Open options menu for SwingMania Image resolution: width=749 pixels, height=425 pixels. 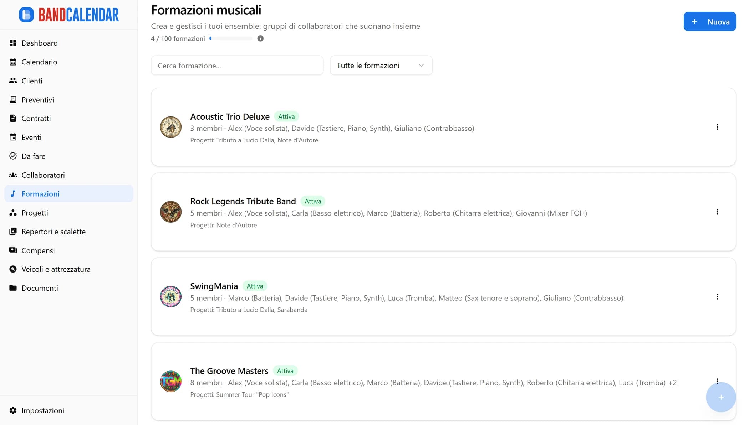click(x=717, y=296)
